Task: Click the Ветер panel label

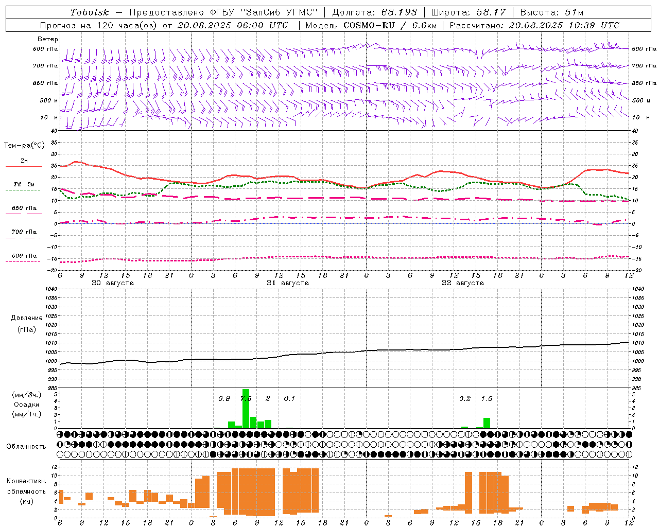Action: 48,39
